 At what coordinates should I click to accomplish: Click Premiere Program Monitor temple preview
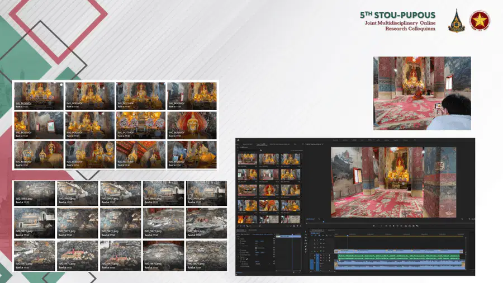(393, 182)
